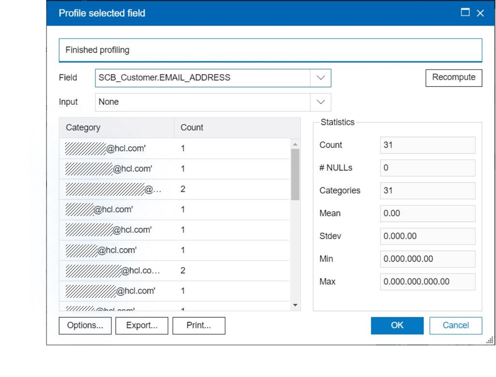The height and width of the screenshot is (377, 496).
Task: Close the Profile selected field dialog
Action: (480, 13)
